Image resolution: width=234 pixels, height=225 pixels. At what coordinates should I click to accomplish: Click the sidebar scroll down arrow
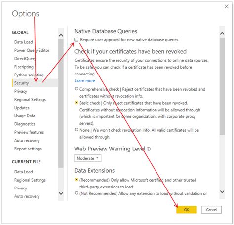pyautogui.click(x=61, y=193)
